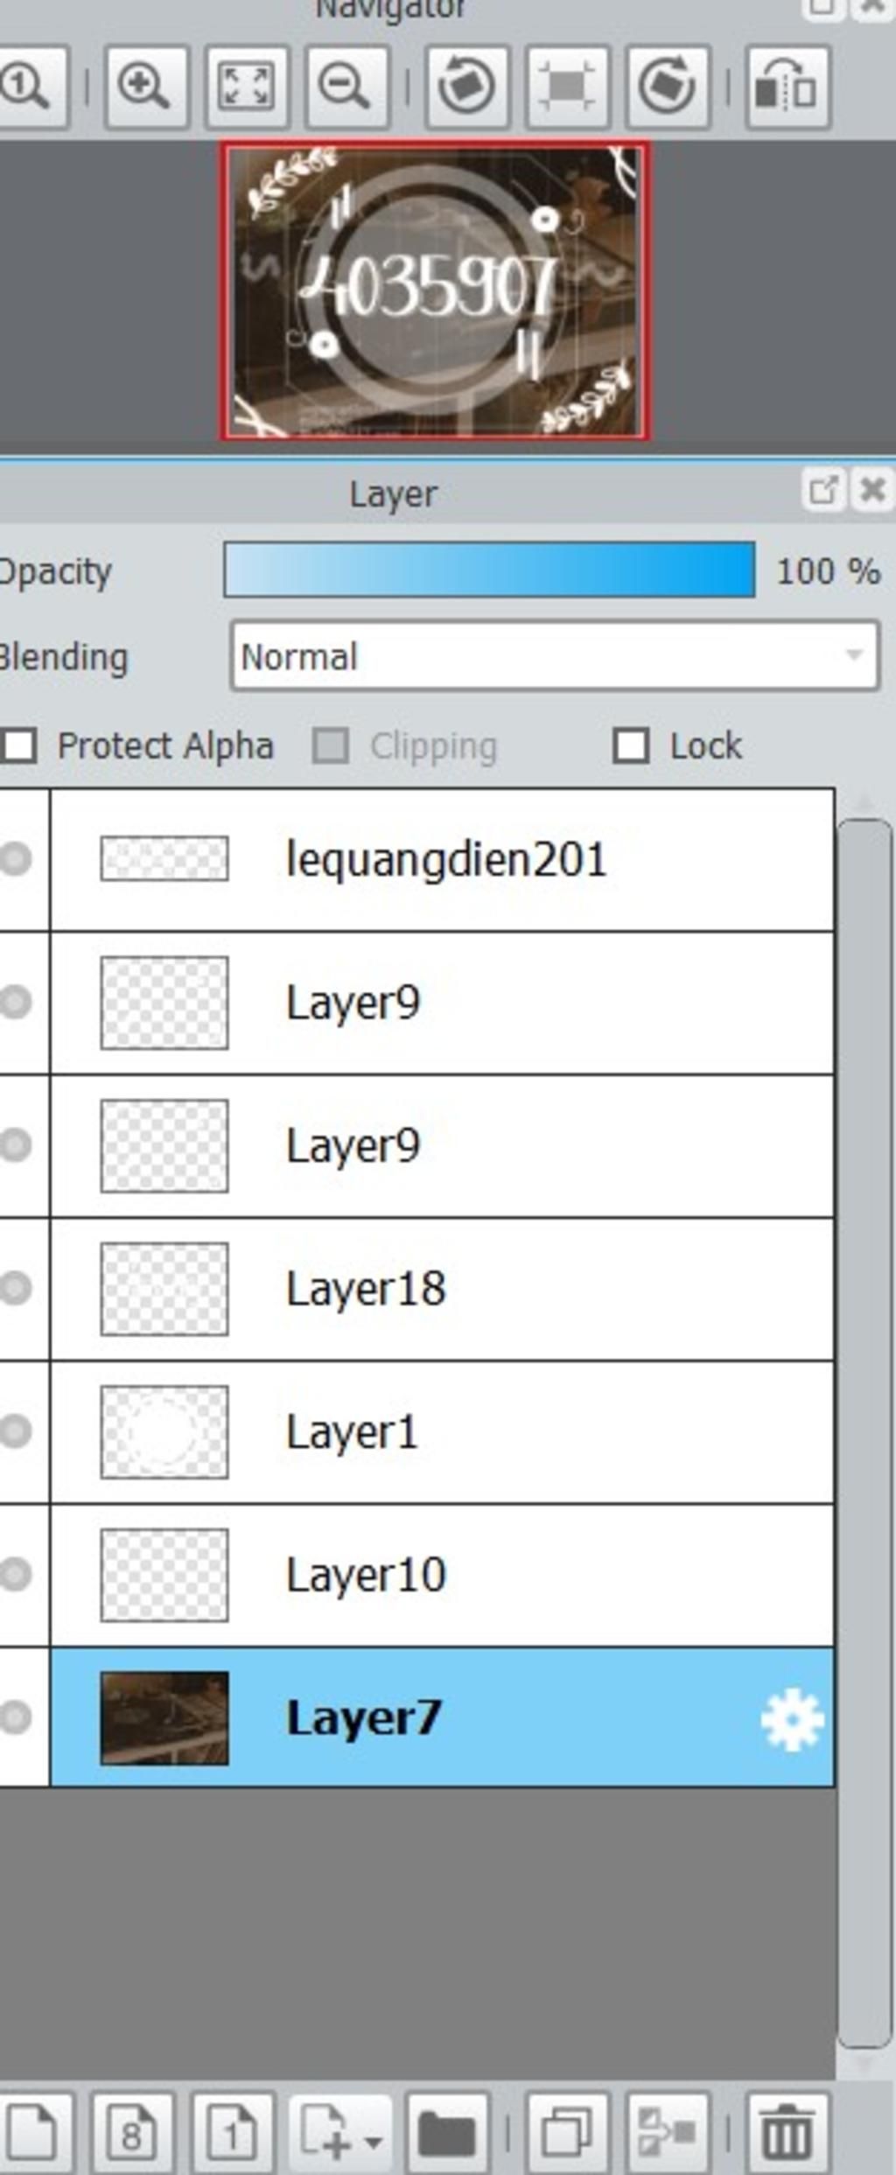Viewport: 896px width, 2175px height.
Task: Select the Layer10 layer
Action: [x=442, y=1575]
